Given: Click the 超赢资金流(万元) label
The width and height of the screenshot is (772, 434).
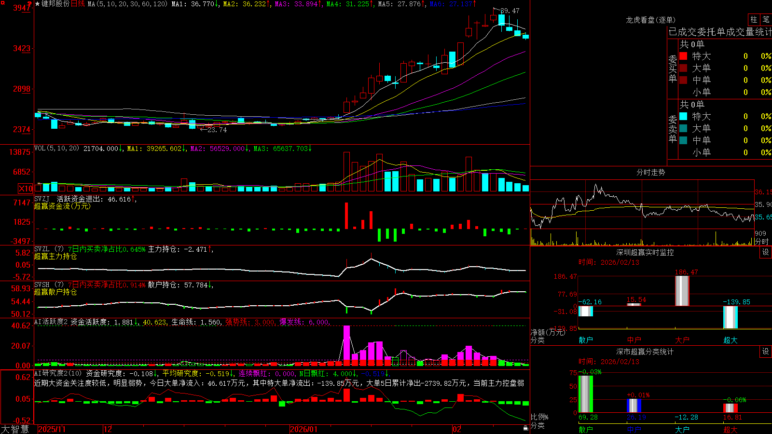Looking at the screenshot, I should click(62, 206).
